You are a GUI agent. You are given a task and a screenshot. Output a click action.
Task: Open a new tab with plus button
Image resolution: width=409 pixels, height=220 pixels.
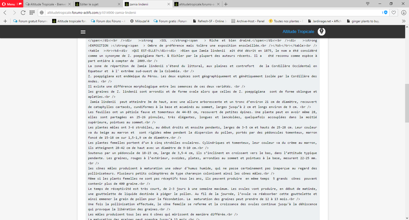(226, 4)
